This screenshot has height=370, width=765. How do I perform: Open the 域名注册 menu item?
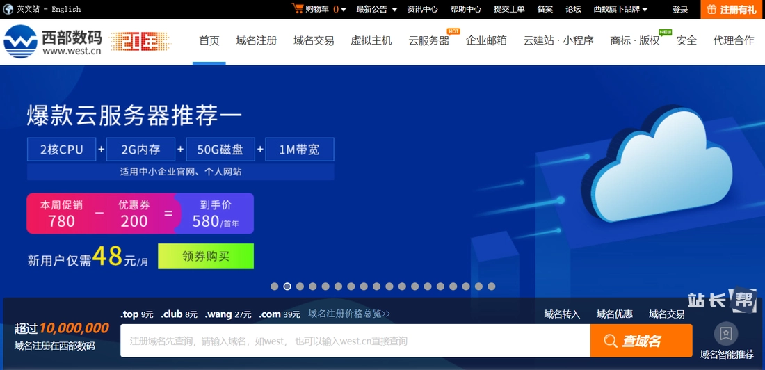coord(256,40)
